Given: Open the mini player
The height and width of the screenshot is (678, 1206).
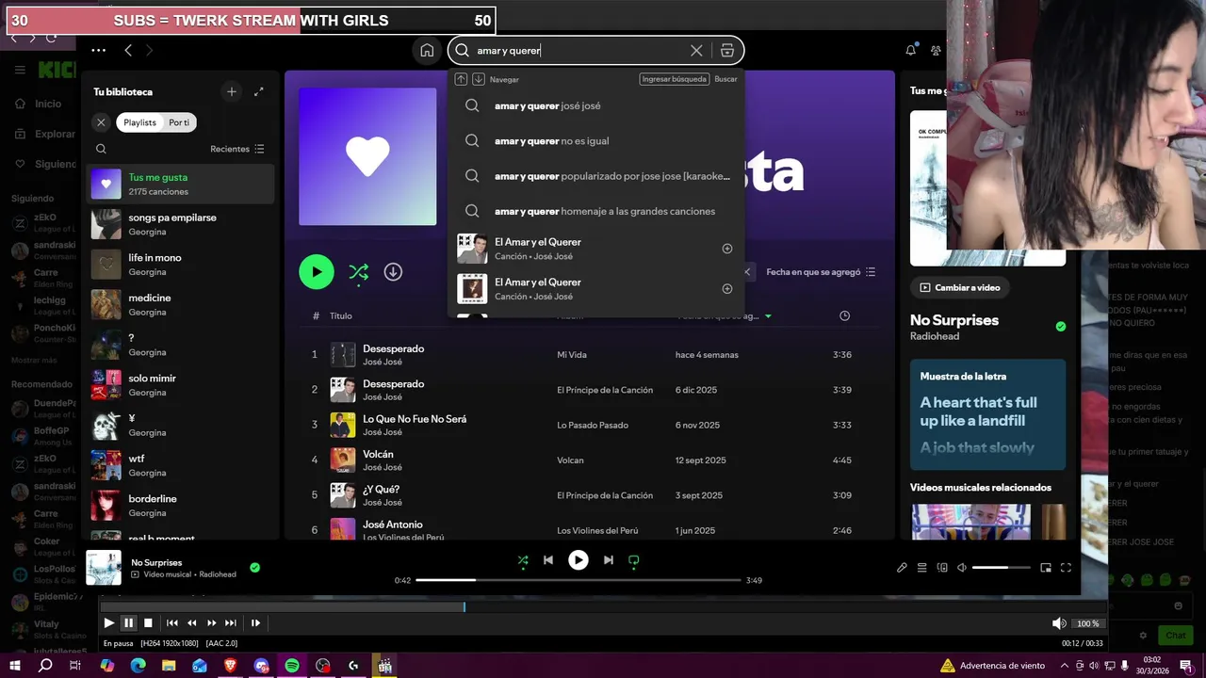Looking at the screenshot, I should tap(1046, 568).
